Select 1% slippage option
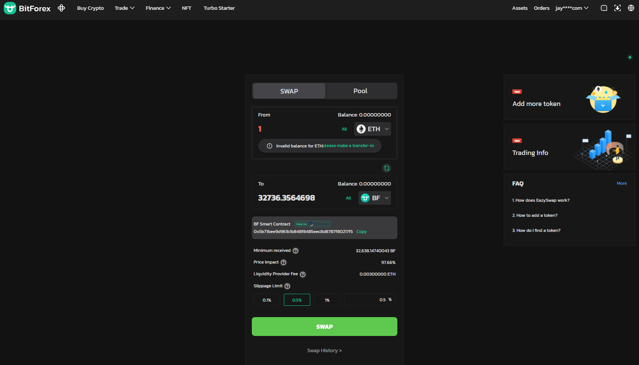Image resolution: width=639 pixels, height=365 pixels. (x=327, y=300)
